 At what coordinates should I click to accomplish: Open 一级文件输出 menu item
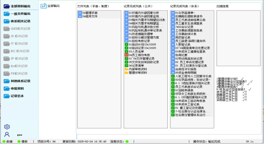(20, 14)
